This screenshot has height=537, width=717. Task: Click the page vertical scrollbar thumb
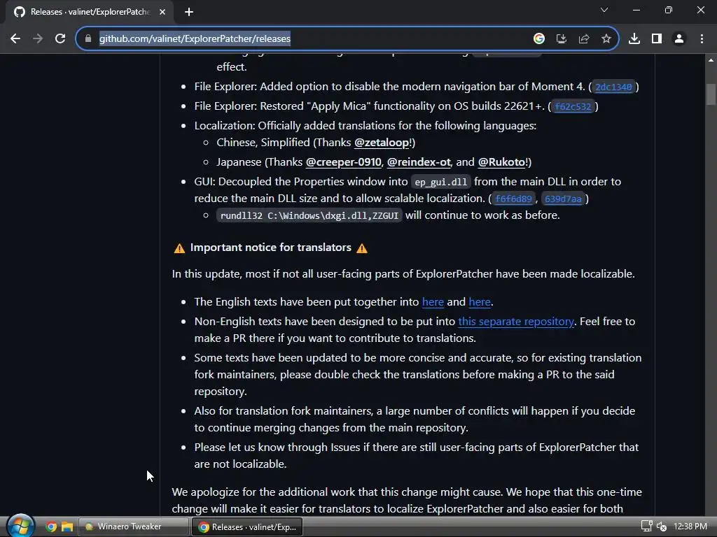[711, 94]
